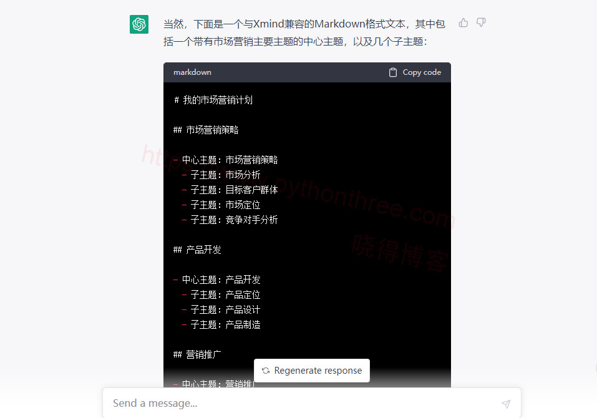The width and height of the screenshot is (597, 418).
Task: Click the paper-plane send icon
Action: point(506,404)
